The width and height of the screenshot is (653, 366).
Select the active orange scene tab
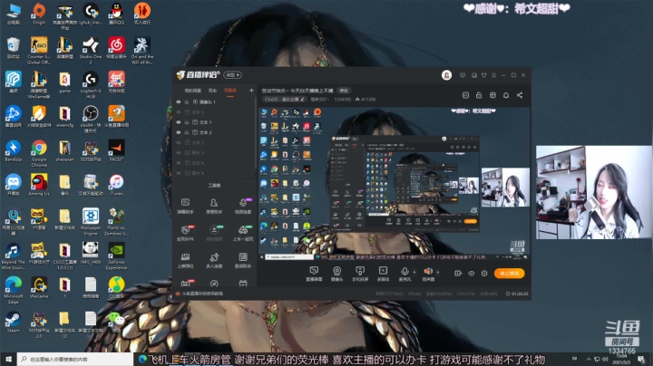point(229,91)
